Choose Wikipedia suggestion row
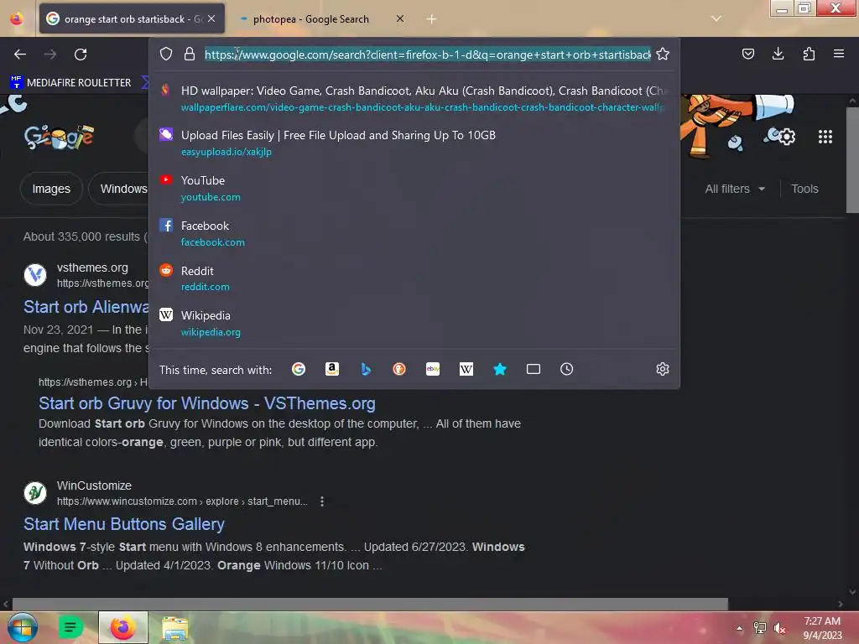859x644 pixels. pos(414,323)
